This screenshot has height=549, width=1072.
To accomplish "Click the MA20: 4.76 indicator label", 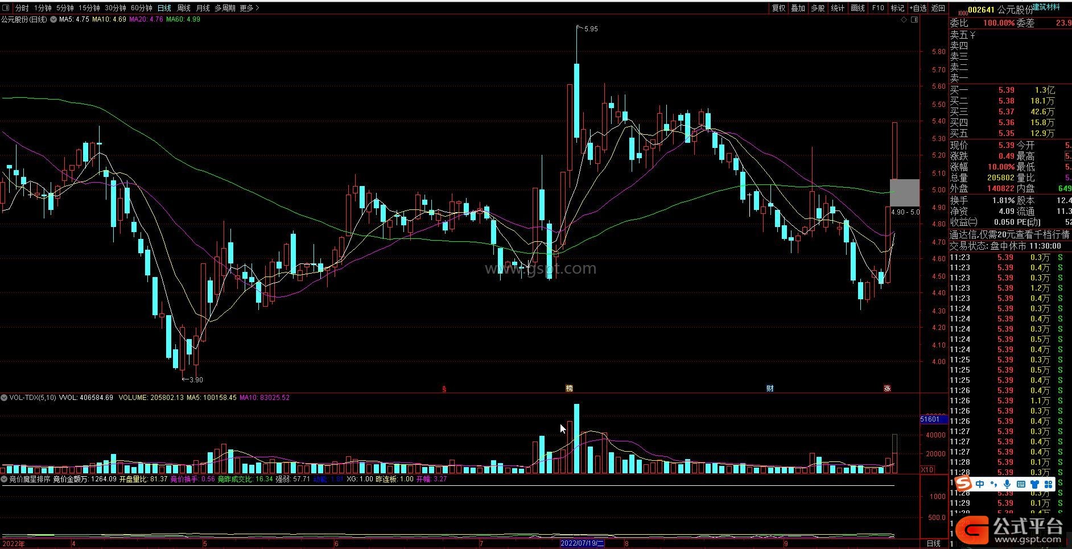I will 146,19.
